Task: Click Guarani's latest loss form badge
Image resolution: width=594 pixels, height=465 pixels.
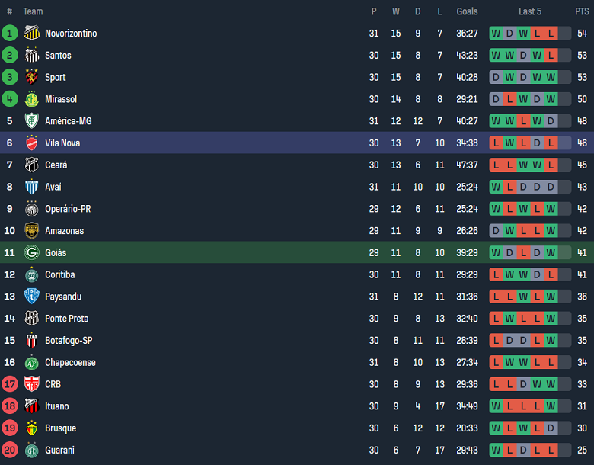Action: pos(551,451)
